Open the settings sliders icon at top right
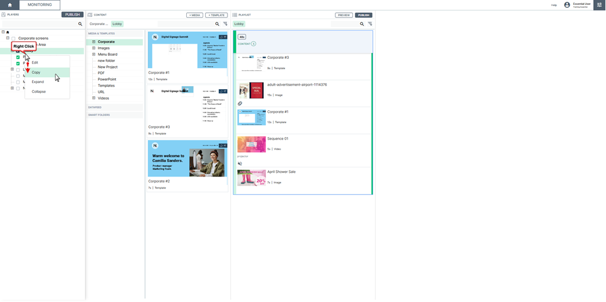Image resolution: width=606 pixels, height=302 pixels. click(x=599, y=5)
